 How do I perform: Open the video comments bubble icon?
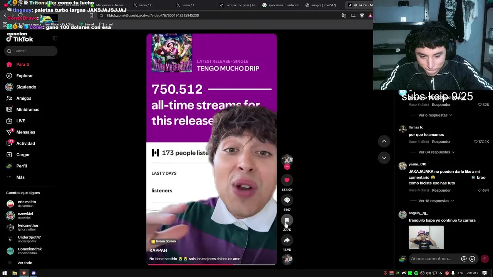coord(287,200)
